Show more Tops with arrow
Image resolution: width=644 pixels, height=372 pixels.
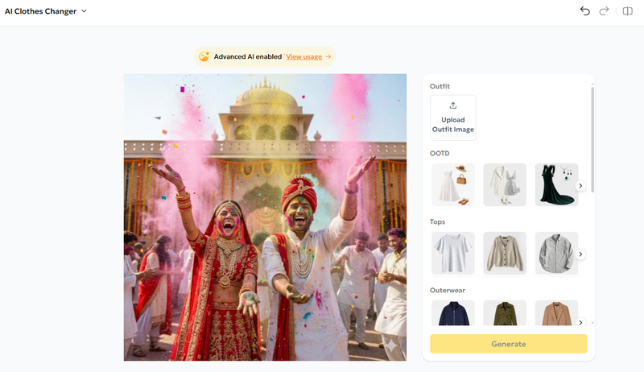point(580,254)
